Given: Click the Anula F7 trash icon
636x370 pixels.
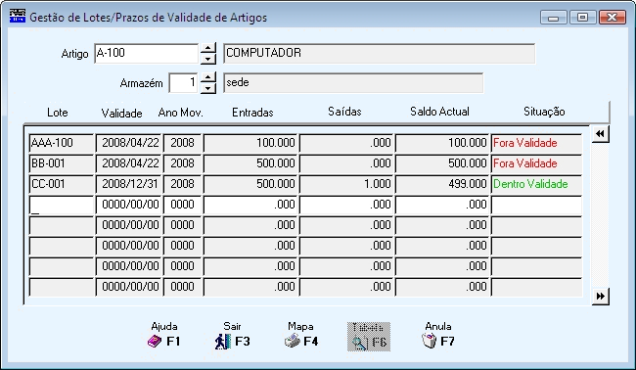Looking at the screenshot, I should (x=430, y=342).
